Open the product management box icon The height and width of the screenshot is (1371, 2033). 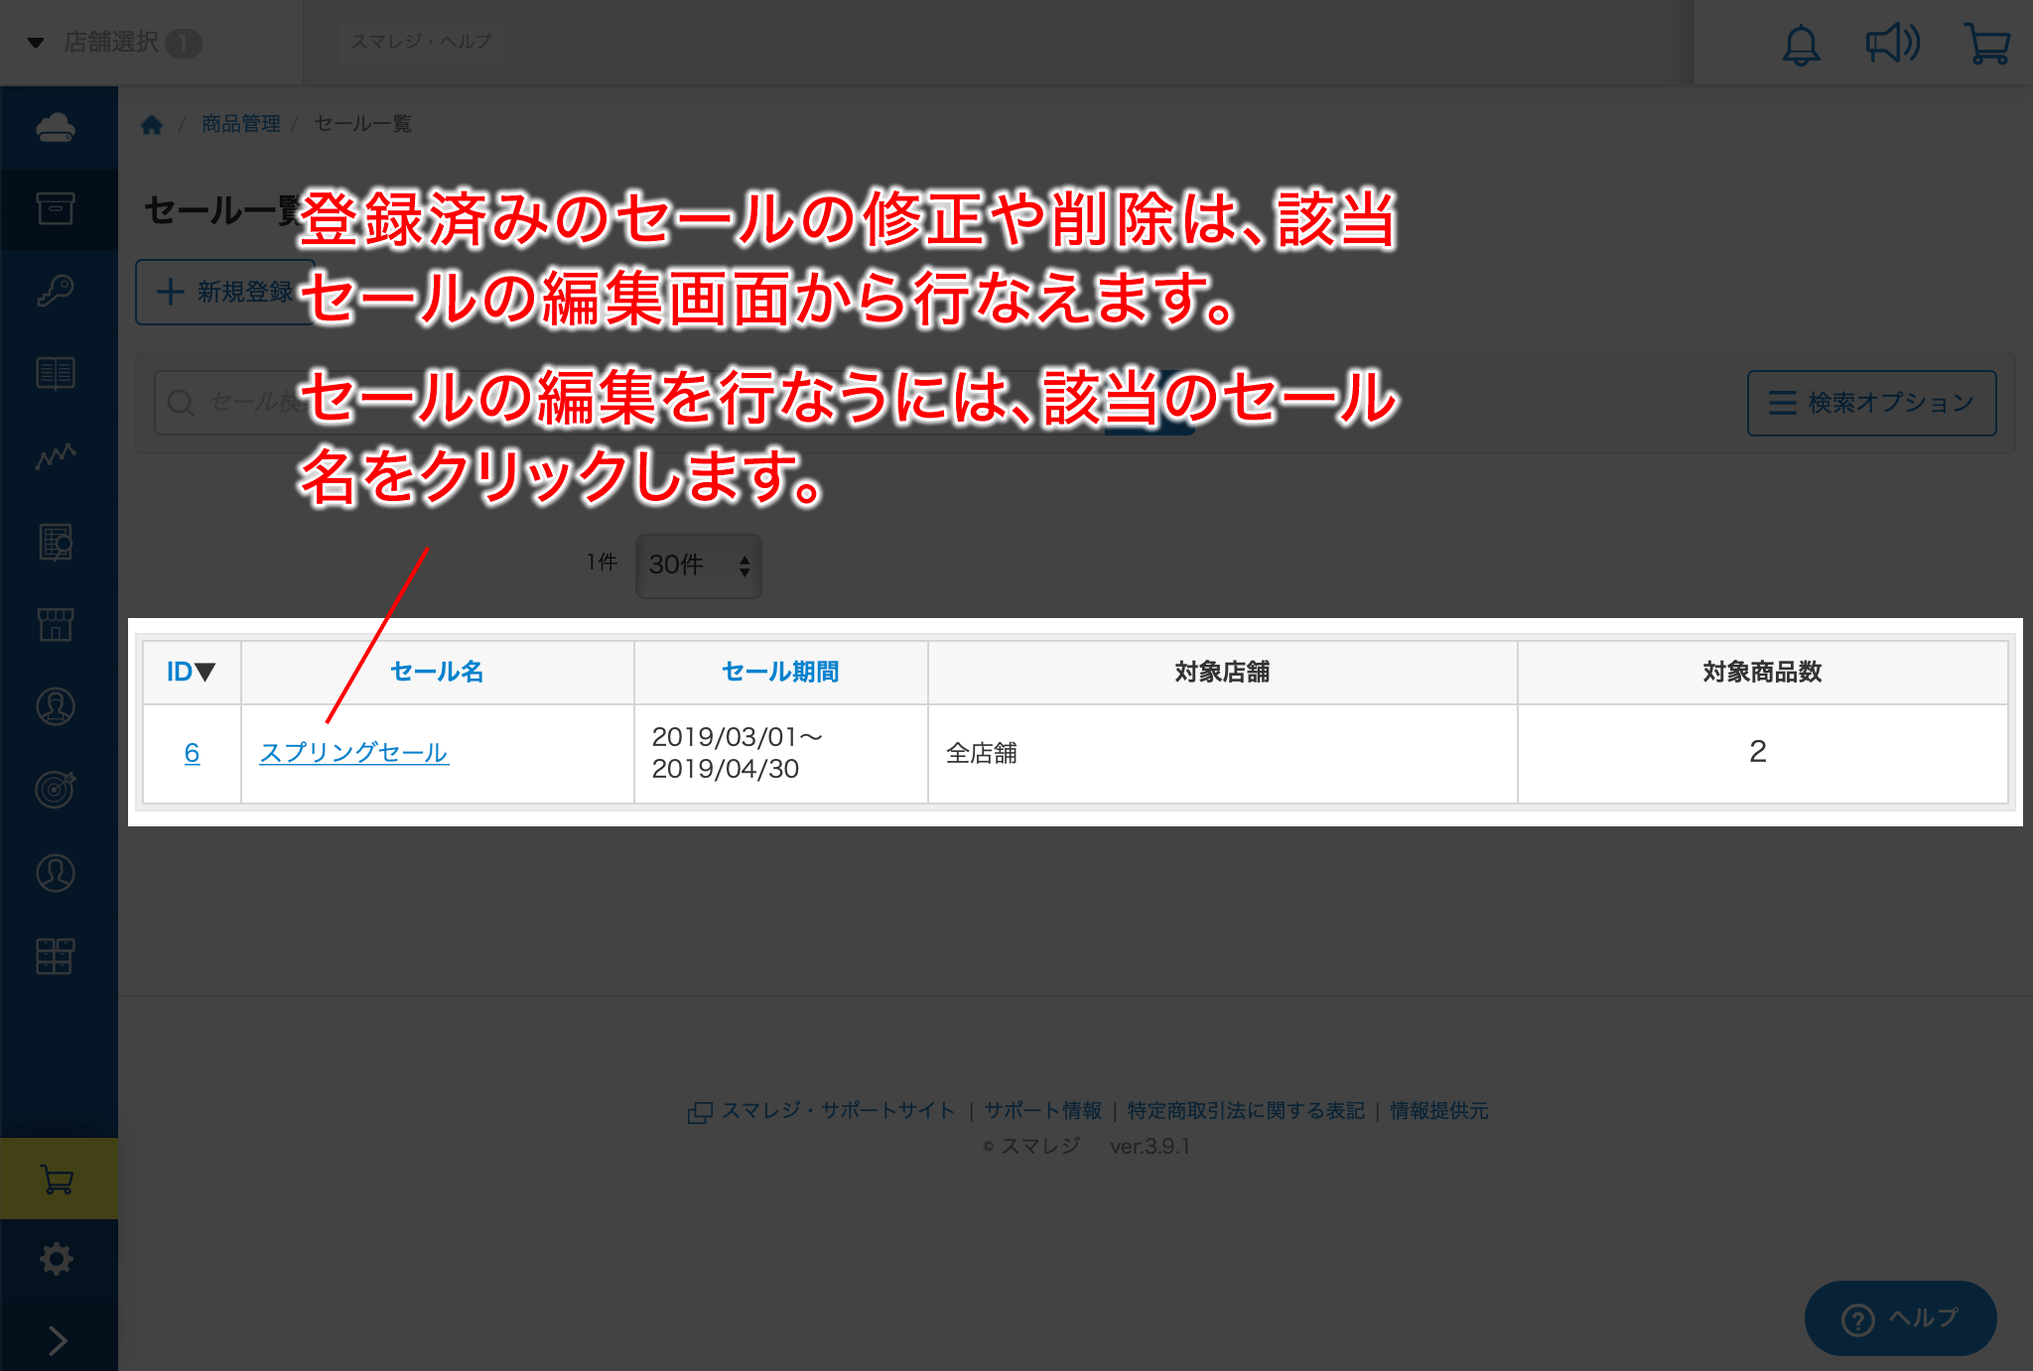point(56,208)
